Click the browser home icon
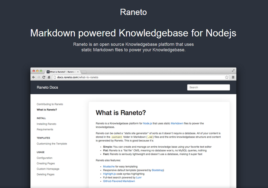268x188 pixels. coord(49,77)
